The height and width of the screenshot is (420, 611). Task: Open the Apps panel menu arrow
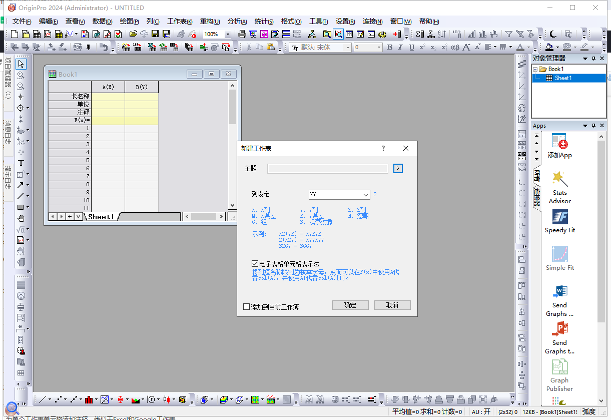click(x=584, y=126)
